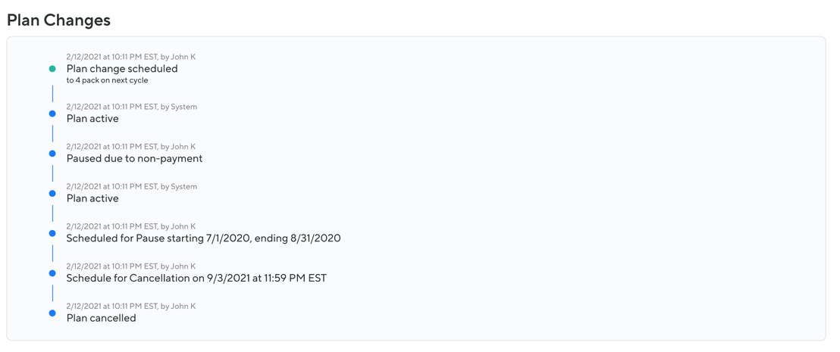The height and width of the screenshot is (352, 840).
Task: Click the timeline dot for Schedule for Cancellation
Action: point(52,273)
